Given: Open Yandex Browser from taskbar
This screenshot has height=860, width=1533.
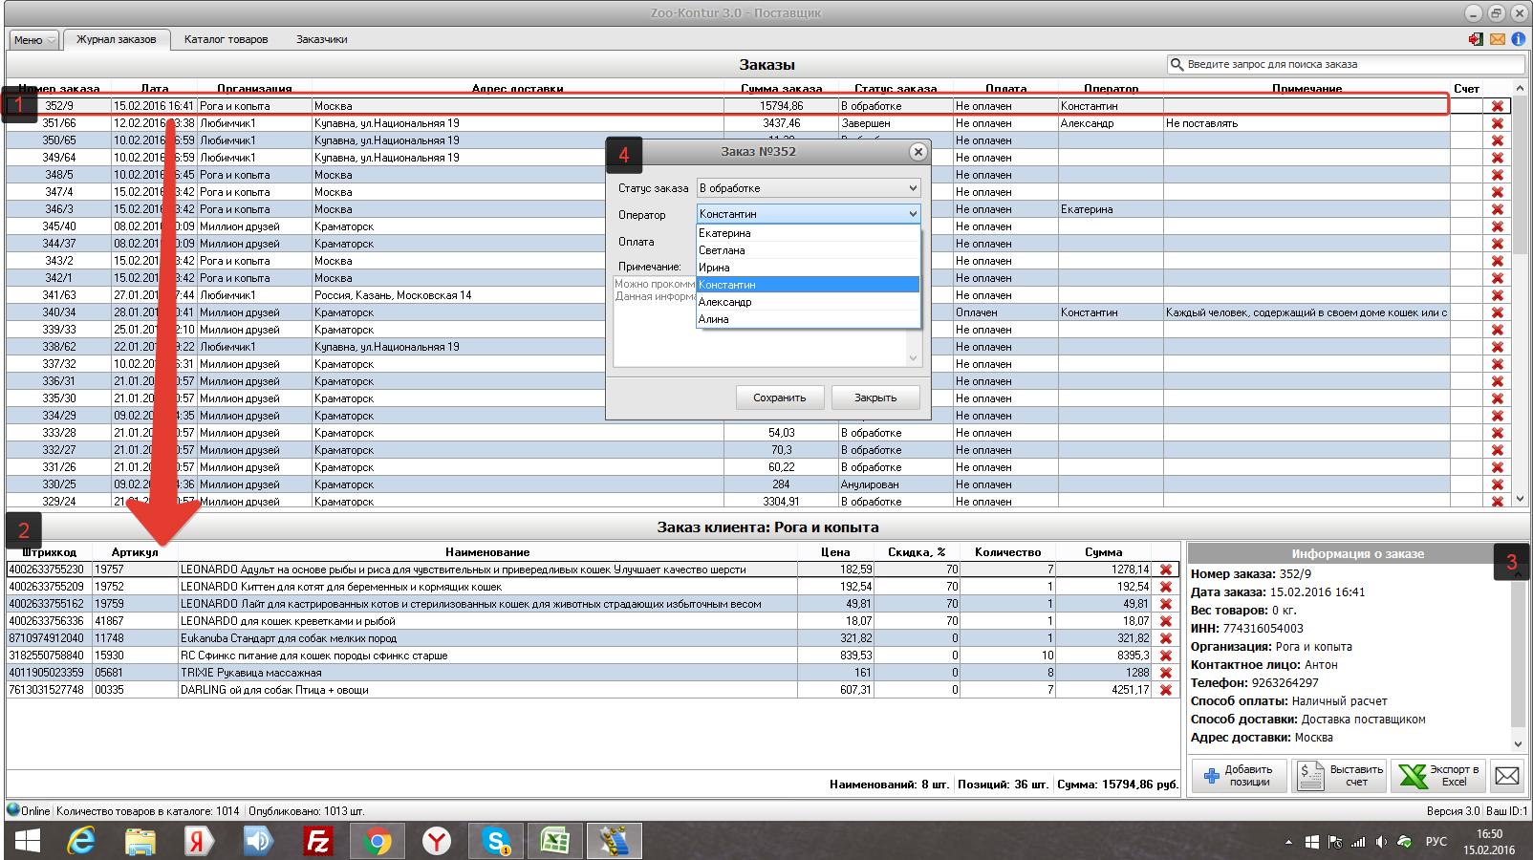Looking at the screenshot, I should pos(437,841).
